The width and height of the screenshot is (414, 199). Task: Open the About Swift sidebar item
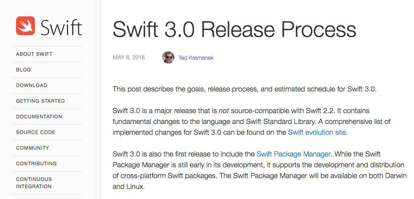[x=34, y=54]
